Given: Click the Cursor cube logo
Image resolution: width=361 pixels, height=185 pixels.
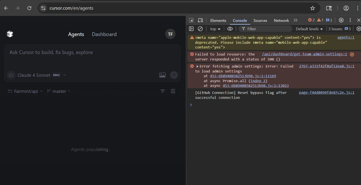Looking at the screenshot, I should tap(10, 34).
